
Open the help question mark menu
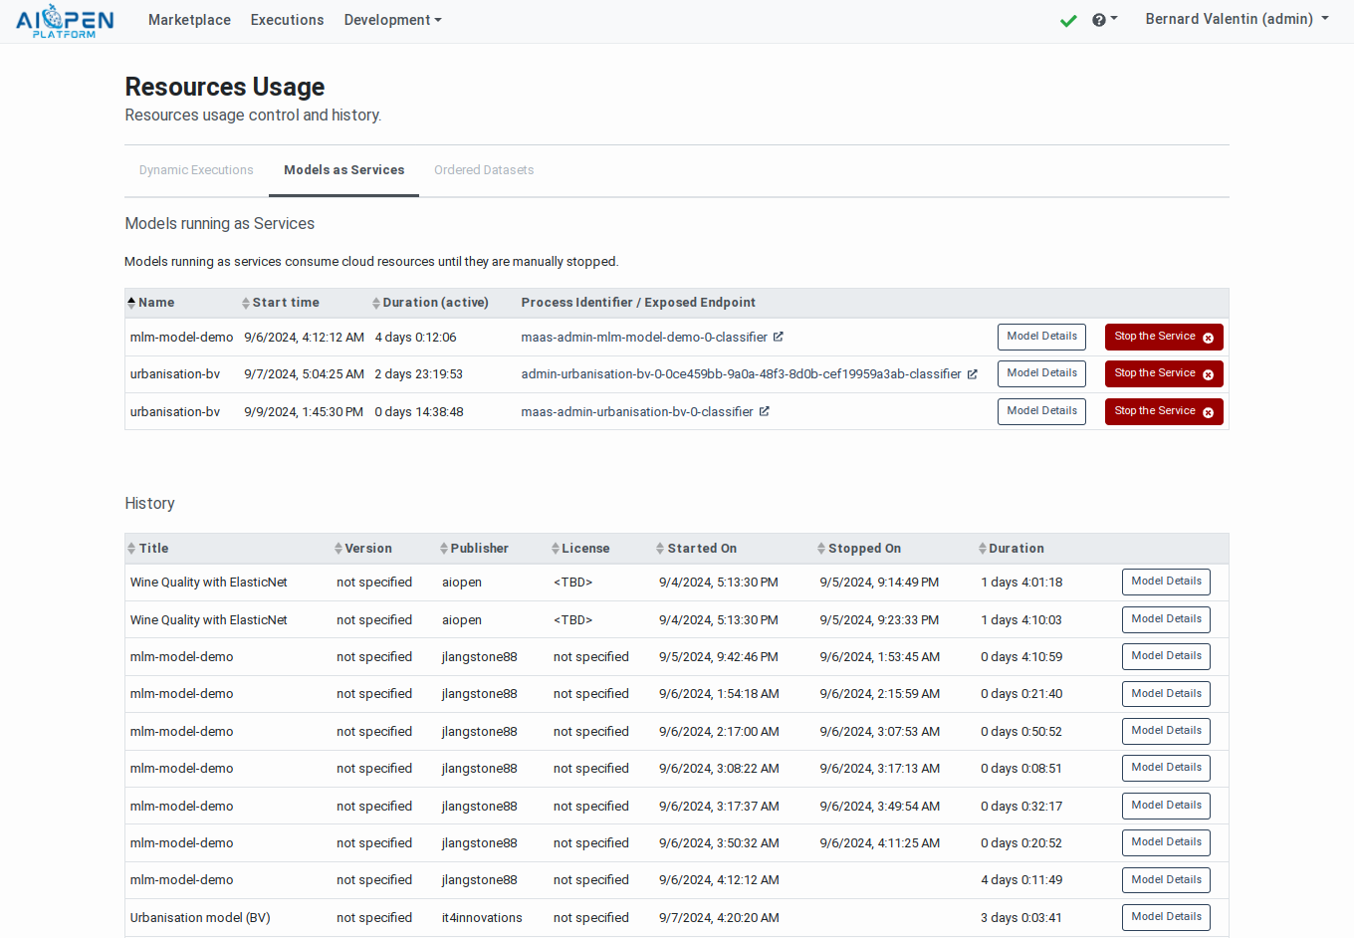click(1103, 20)
